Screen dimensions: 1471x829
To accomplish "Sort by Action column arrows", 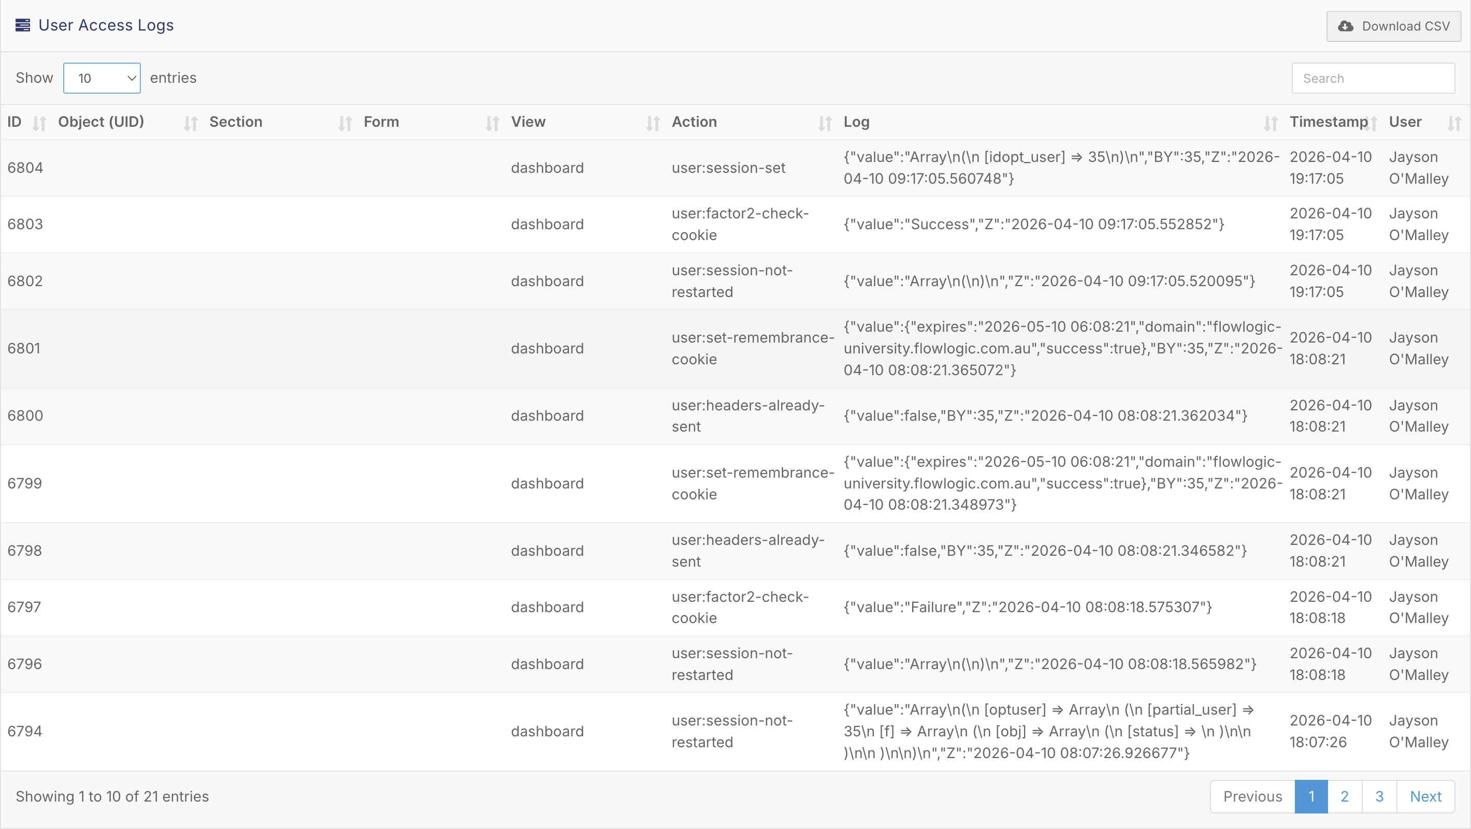I will pos(825,123).
